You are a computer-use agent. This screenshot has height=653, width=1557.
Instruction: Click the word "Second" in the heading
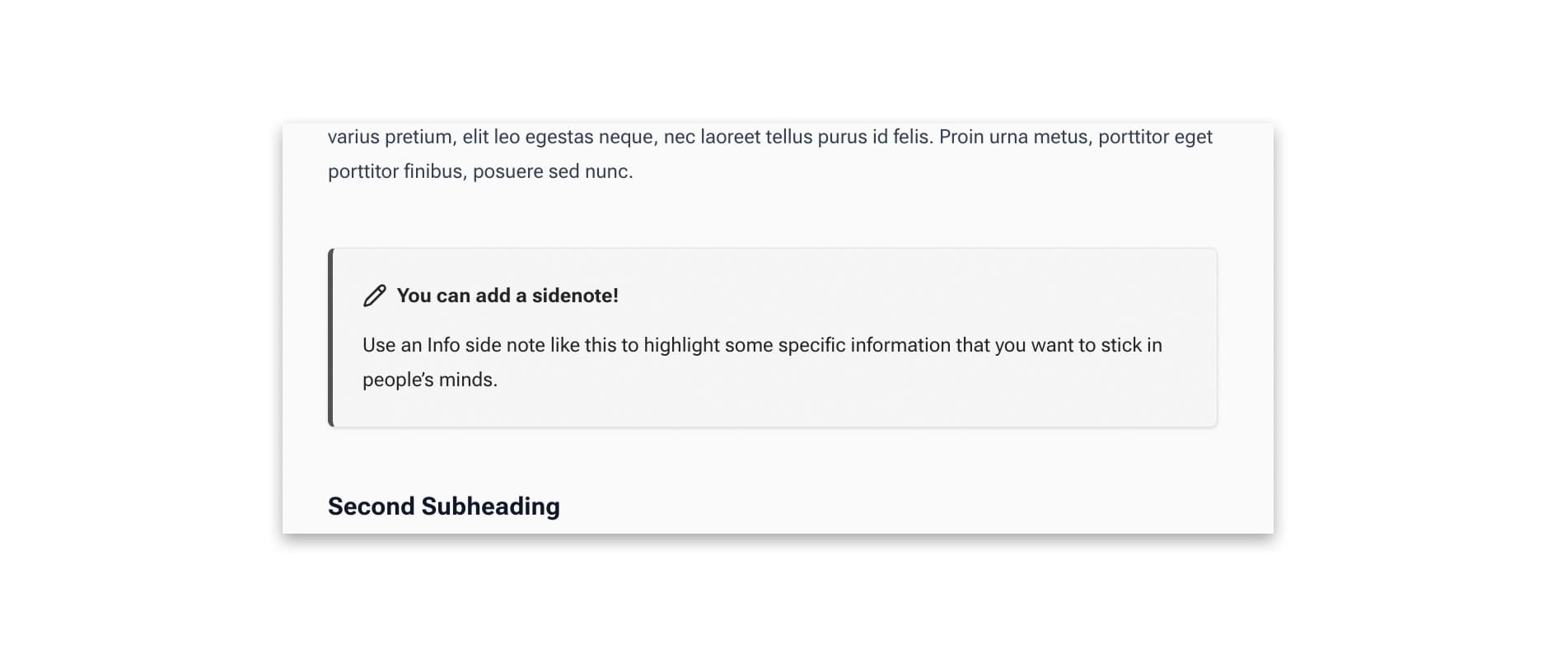372,506
